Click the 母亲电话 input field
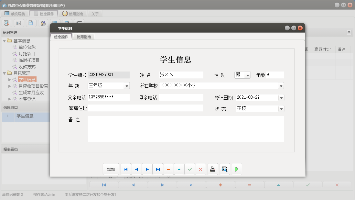The image size is (355, 200). (x=181, y=97)
